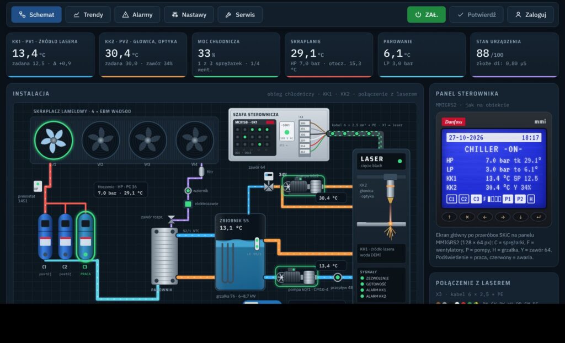
Task: Click the level indicator on Zbiornik 55 tank
Action: tap(257, 244)
